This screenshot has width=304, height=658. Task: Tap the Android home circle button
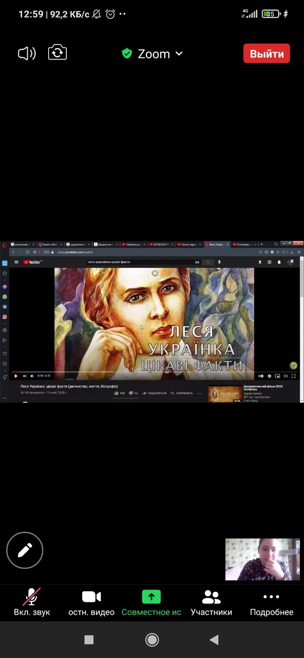(152, 639)
